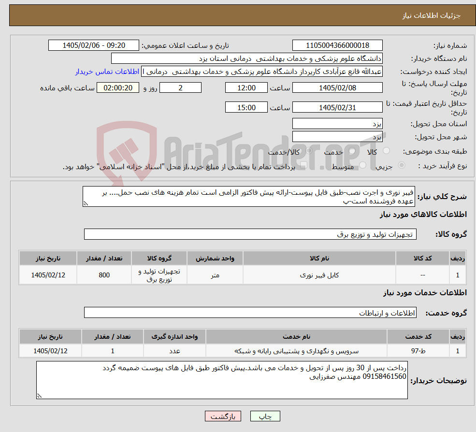Click the service unit cell عدد

pyautogui.click(x=174, y=351)
